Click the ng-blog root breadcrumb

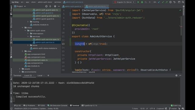pos(15,2)
